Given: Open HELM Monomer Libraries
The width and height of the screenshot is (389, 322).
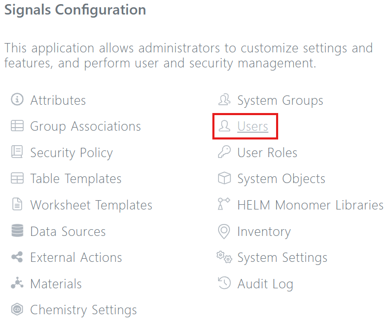Looking at the screenshot, I should (310, 205).
